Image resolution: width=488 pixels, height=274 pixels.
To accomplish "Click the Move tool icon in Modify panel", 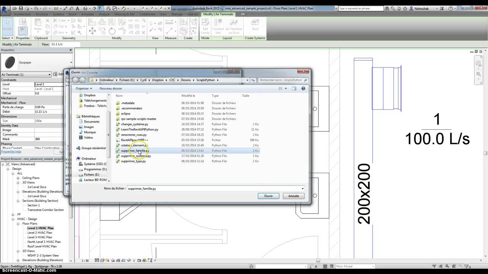I will 92,31.
